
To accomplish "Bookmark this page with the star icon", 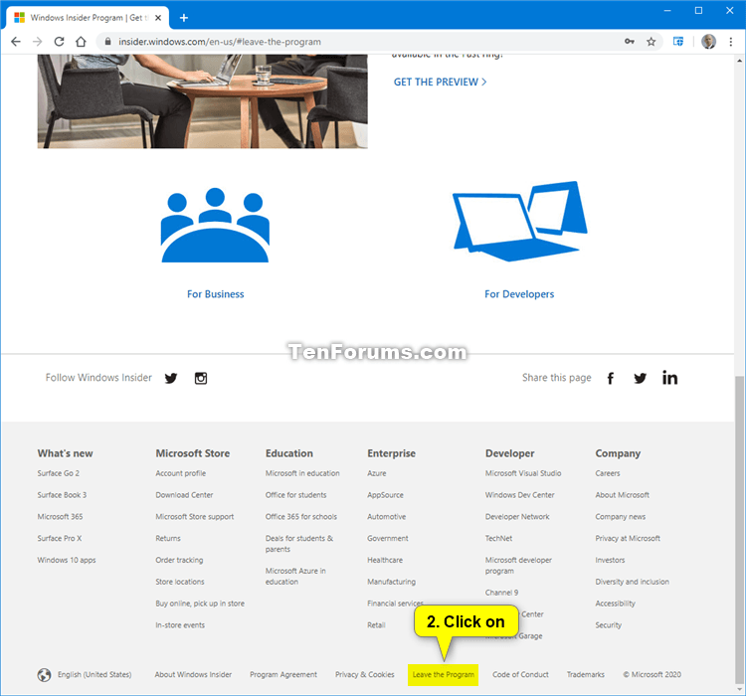I will coord(651,42).
